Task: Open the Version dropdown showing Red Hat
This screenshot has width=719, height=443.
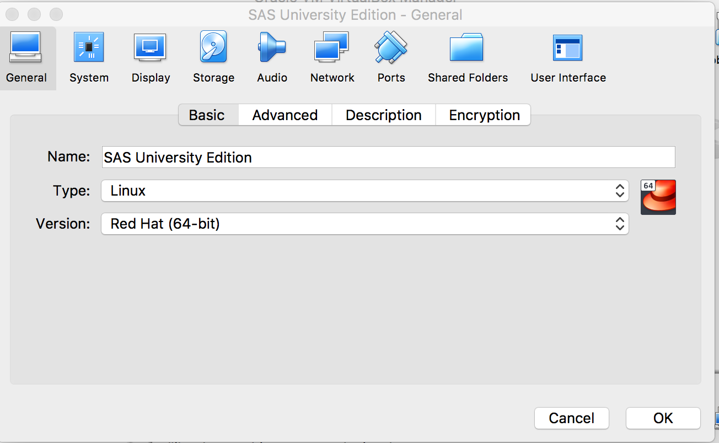Action: click(x=364, y=224)
